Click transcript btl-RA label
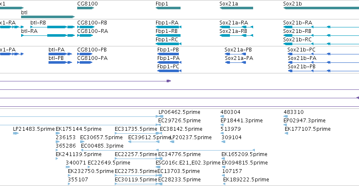Screen dimensions: 359x186 pyautogui.click(x=29, y=31)
